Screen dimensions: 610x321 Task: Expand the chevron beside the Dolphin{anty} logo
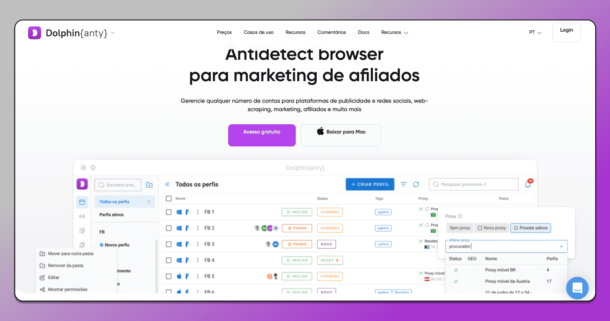[113, 33]
